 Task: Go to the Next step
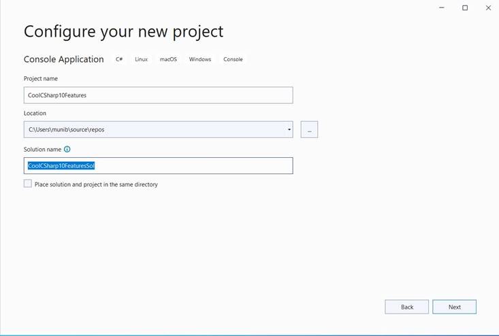(x=454, y=307)
